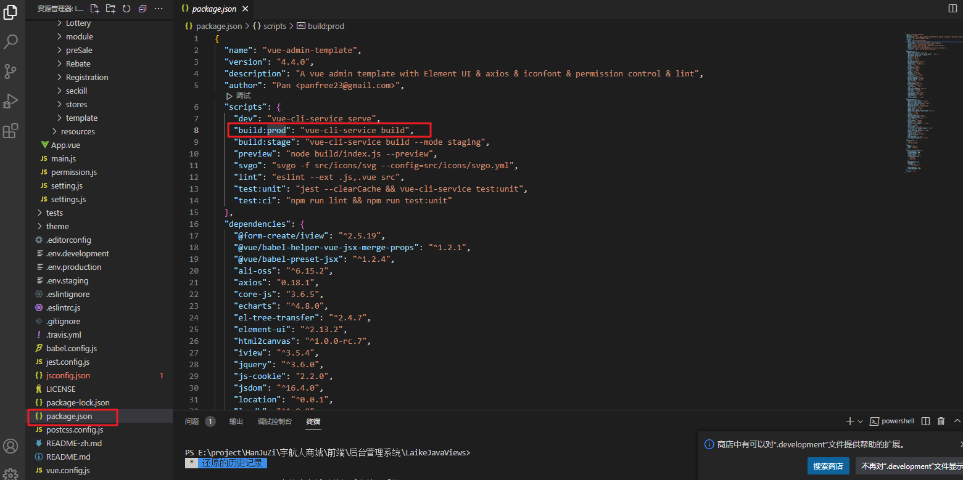Open the terminal launch profile dropdown arrow

tap(860, 421)
